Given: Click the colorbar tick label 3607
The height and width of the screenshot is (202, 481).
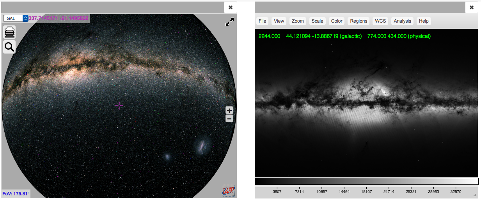Looking at the screenshot, I should pyautogui.click(x=277, y=192).
